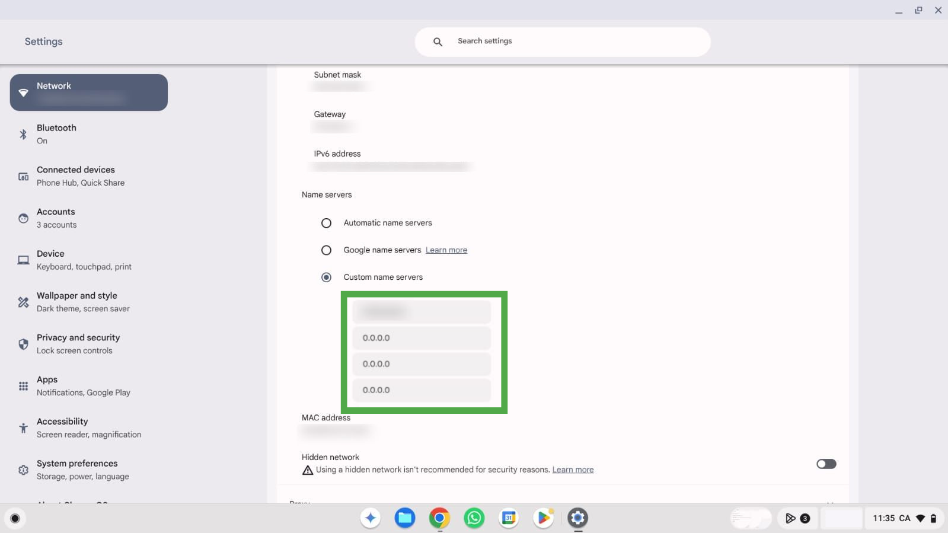Click the launcher button on the shelf

click(x=15, y=518)
